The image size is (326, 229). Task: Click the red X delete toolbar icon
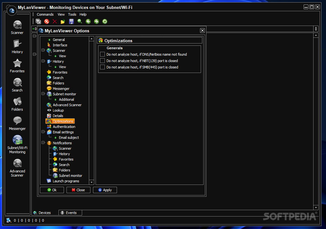pos(55,21)
